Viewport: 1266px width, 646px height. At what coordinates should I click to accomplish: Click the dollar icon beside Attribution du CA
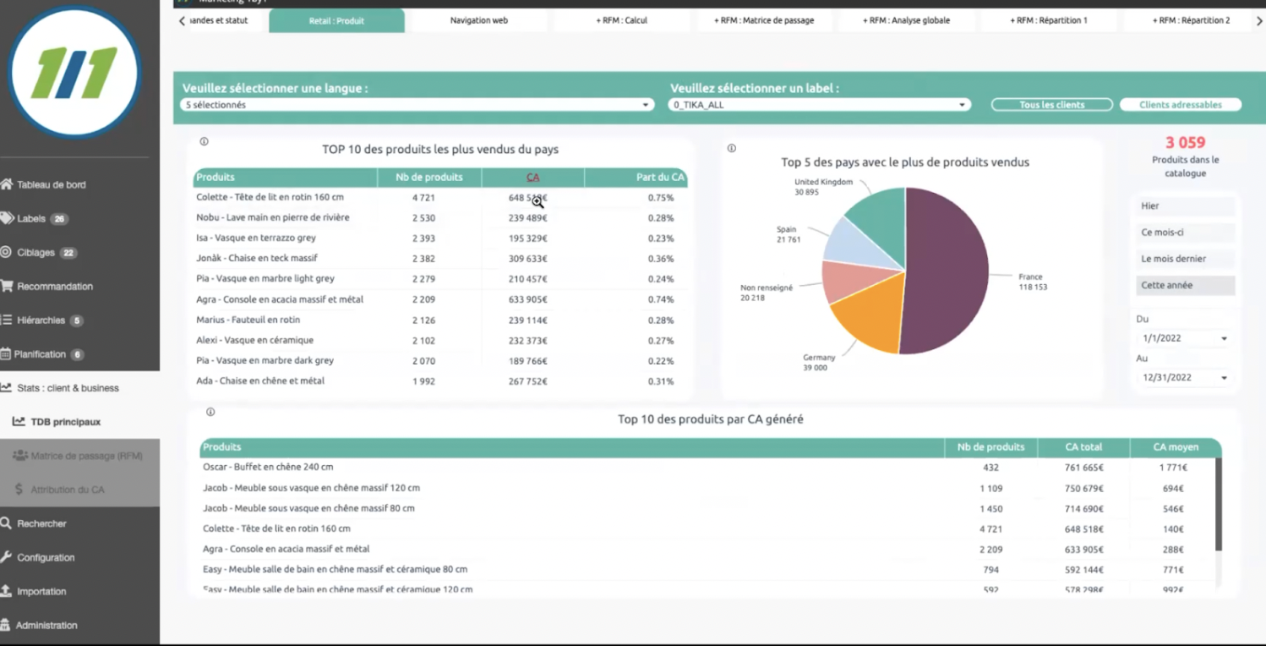(19, 489)
